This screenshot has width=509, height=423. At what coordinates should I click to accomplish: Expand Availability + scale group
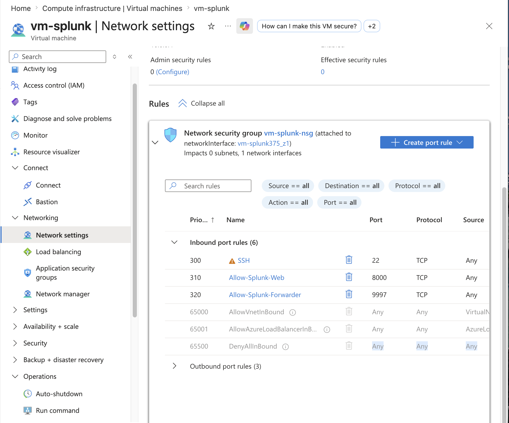point(15,326)
